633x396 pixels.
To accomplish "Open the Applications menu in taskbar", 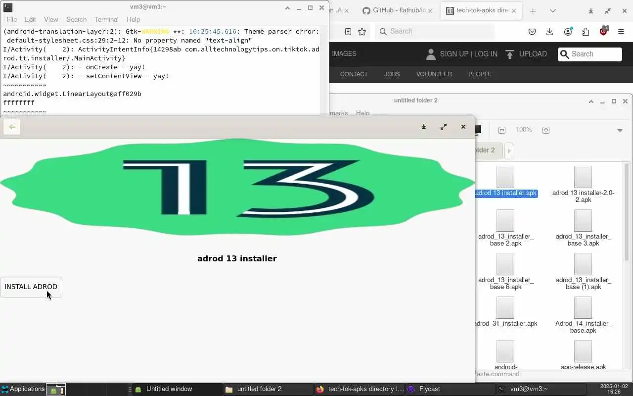I will tap(23, 389).
